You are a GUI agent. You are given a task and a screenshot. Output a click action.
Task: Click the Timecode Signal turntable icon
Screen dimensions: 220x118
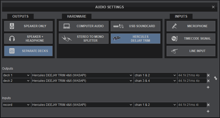[x=174, y=39]
